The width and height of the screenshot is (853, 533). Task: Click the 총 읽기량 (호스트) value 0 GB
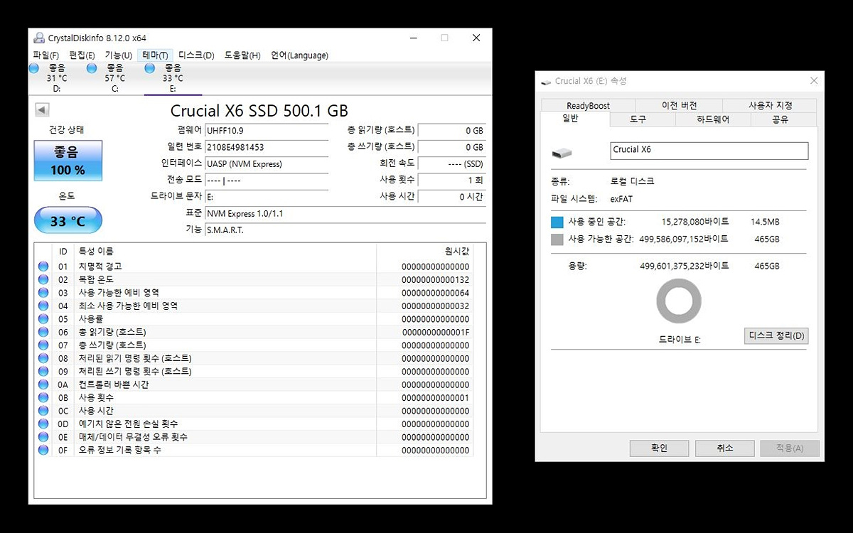point(452,131)
